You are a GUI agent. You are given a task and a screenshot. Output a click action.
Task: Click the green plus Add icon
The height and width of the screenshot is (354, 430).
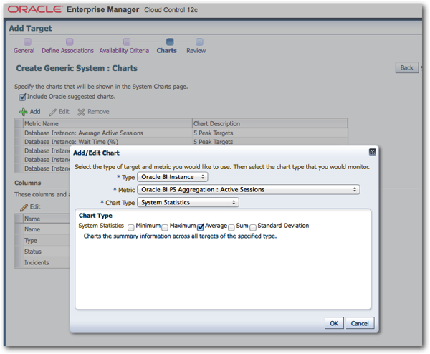(x=23, y=112)
